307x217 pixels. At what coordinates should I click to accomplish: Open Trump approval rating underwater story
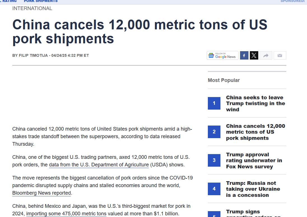254,161
